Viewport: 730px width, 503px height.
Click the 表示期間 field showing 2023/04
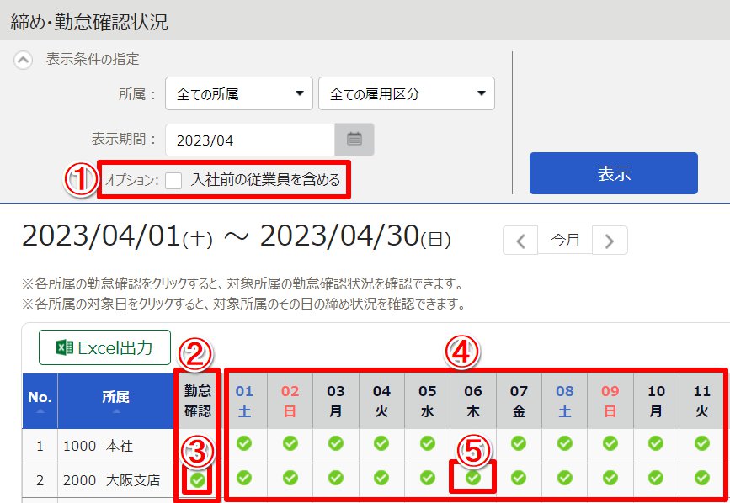point(250,140)
